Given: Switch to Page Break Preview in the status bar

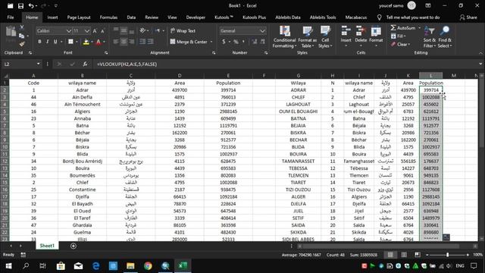Looking at the screenshot, I should pos(418,255).
